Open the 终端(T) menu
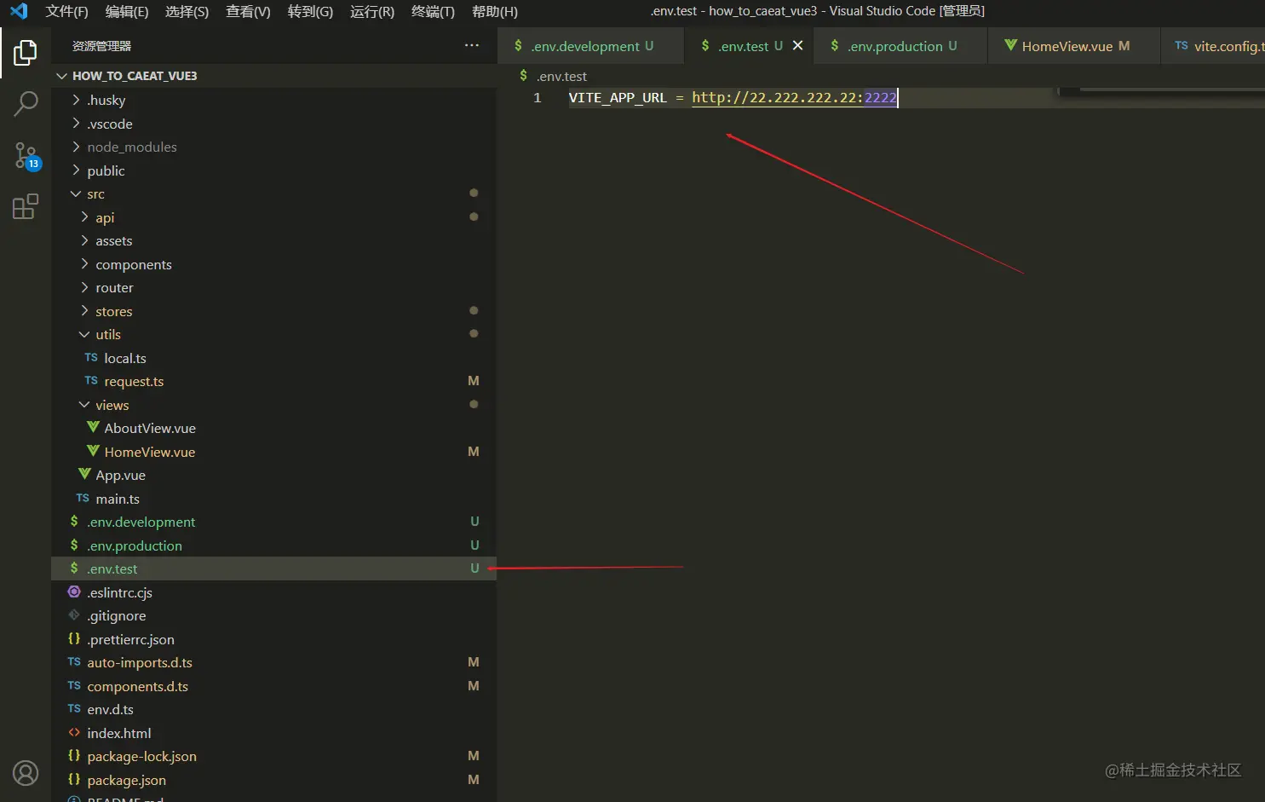This screenshot has width=1265, height=802. pos(433,11)
